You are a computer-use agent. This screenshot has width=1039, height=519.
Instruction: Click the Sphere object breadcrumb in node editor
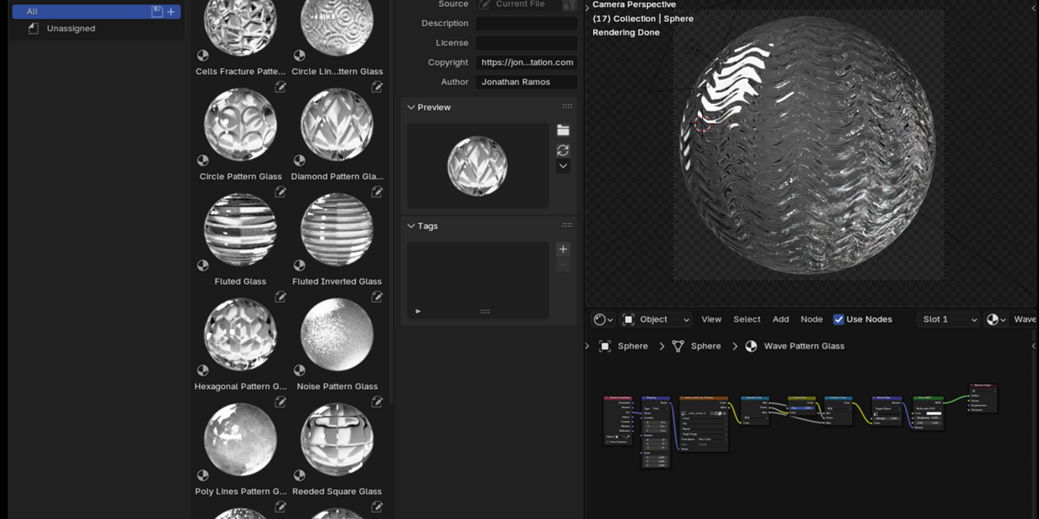click(x=623, y=346)
